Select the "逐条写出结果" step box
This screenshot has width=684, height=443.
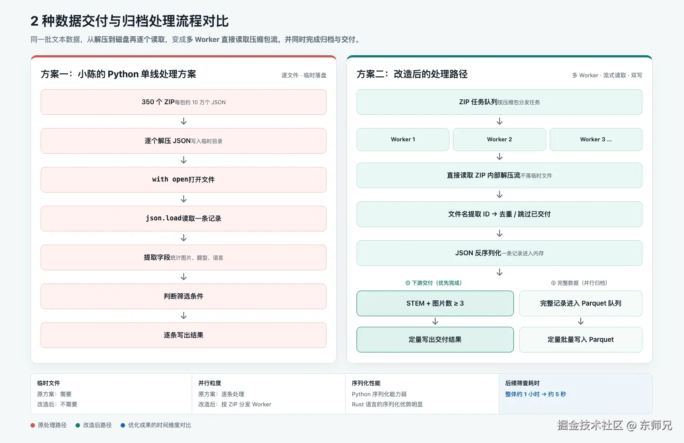pyautogui.click(x=183, y=335)
